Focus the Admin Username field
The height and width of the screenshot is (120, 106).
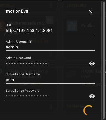(50, 47)
